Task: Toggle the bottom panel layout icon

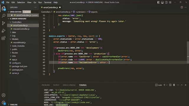Action: click(x=162, y=2)
